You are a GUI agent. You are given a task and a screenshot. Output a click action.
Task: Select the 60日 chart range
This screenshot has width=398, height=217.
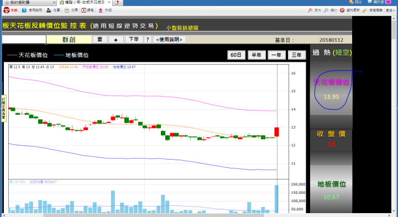point(236,55)
